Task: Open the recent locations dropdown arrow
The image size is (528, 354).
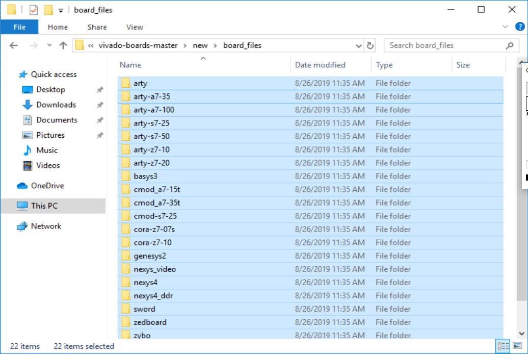Action: pos(49,45)
